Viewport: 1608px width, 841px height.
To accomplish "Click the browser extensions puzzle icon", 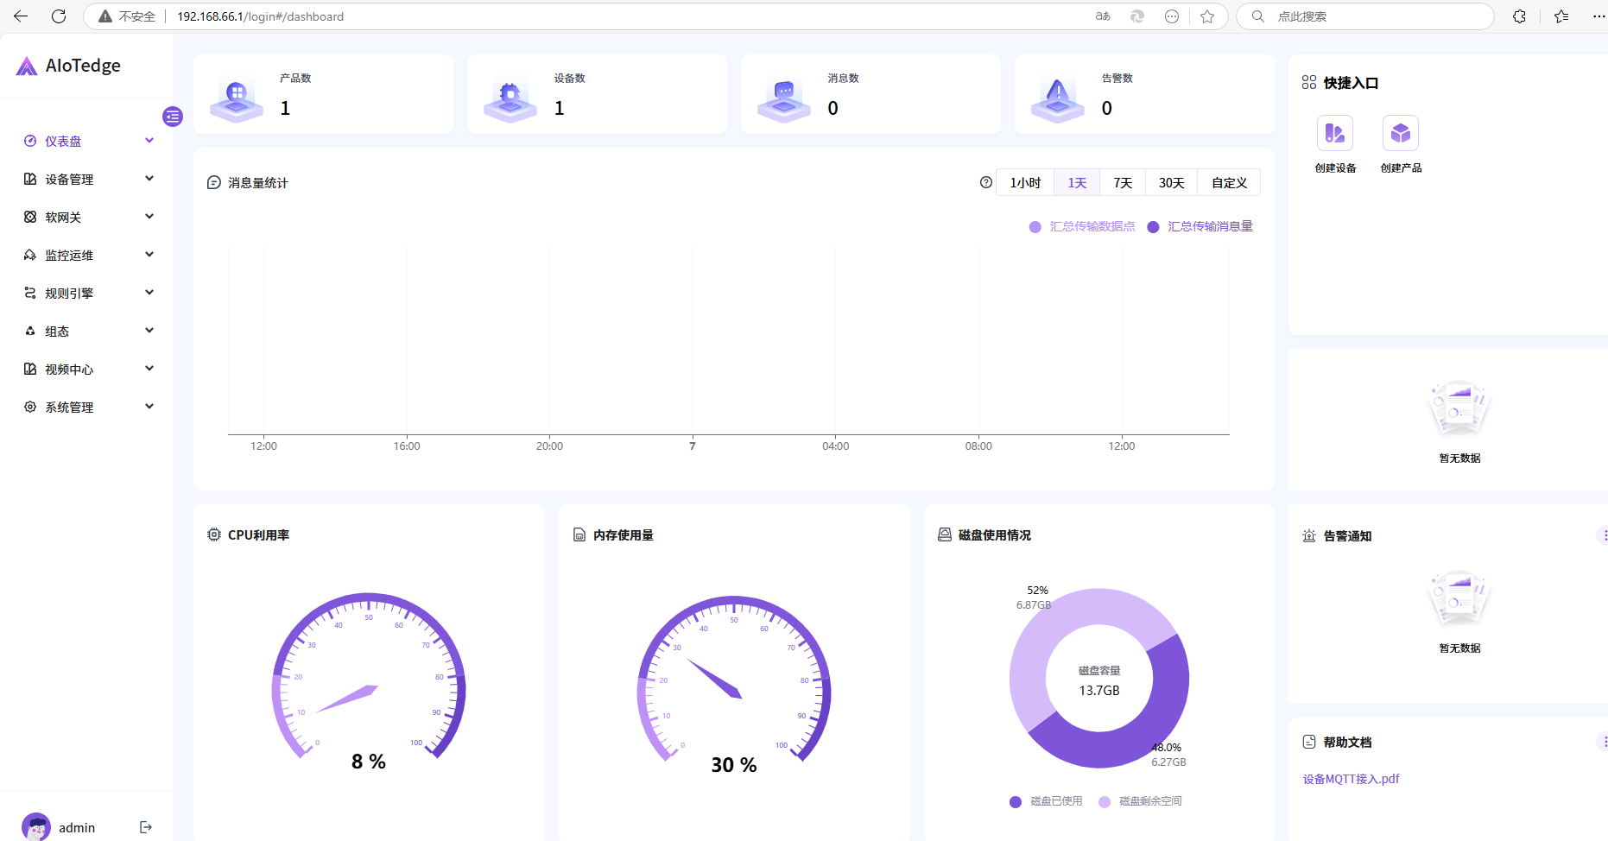I will [1519, 16].
